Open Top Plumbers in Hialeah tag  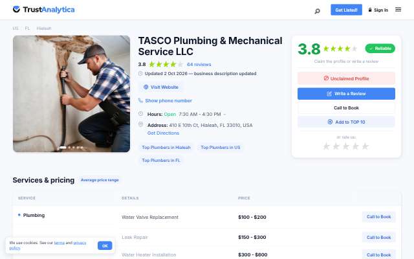coord(166,148)
